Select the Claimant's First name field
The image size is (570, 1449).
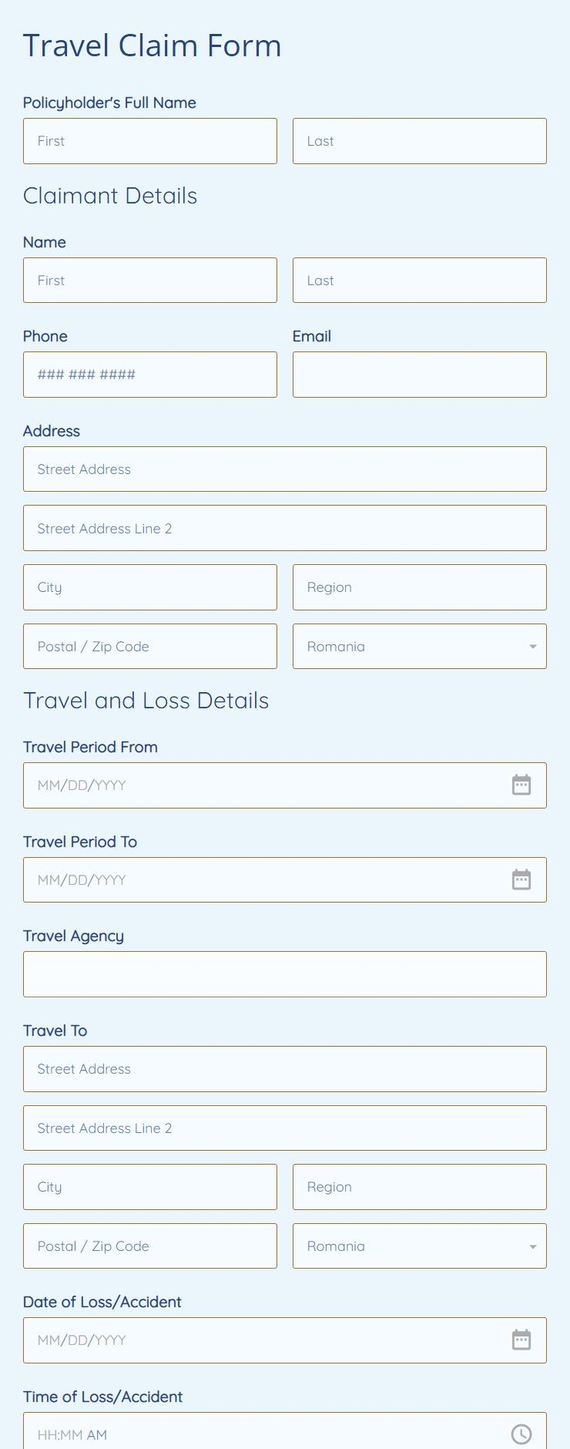tap(149, 280)
